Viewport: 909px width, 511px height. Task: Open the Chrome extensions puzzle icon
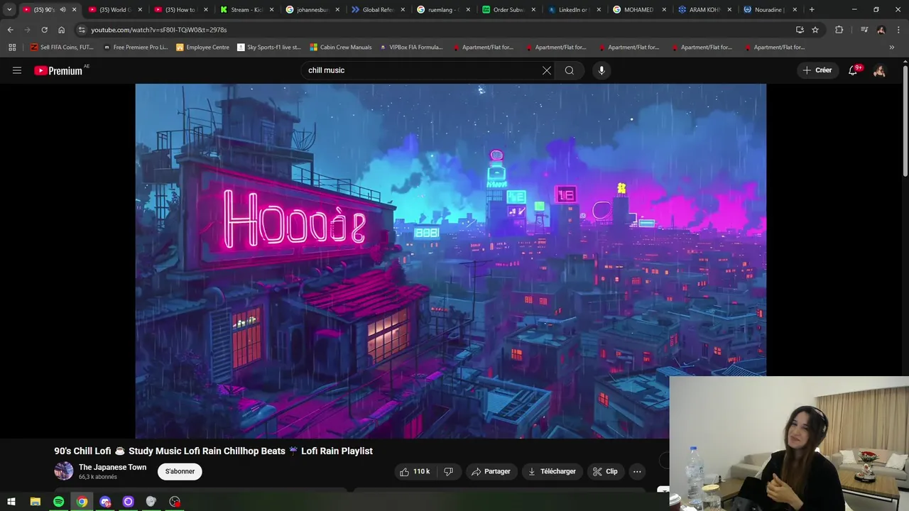coord(839,30)
